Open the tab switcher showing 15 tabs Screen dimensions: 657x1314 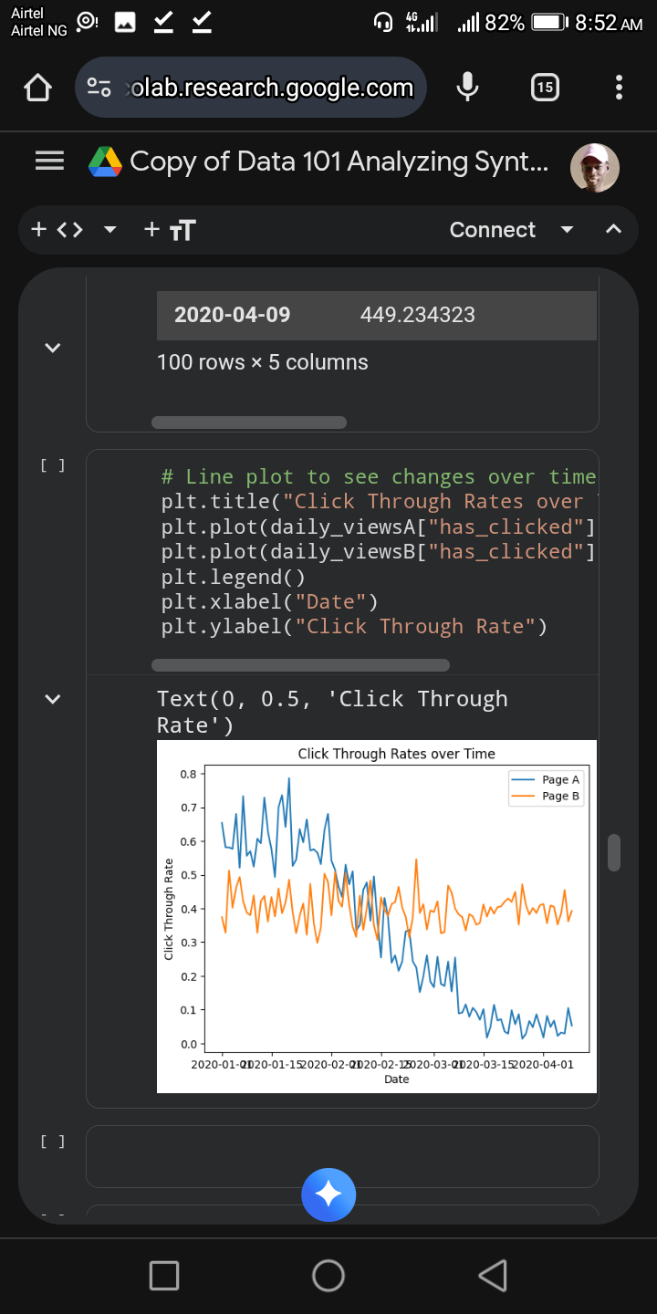(545, 88)
